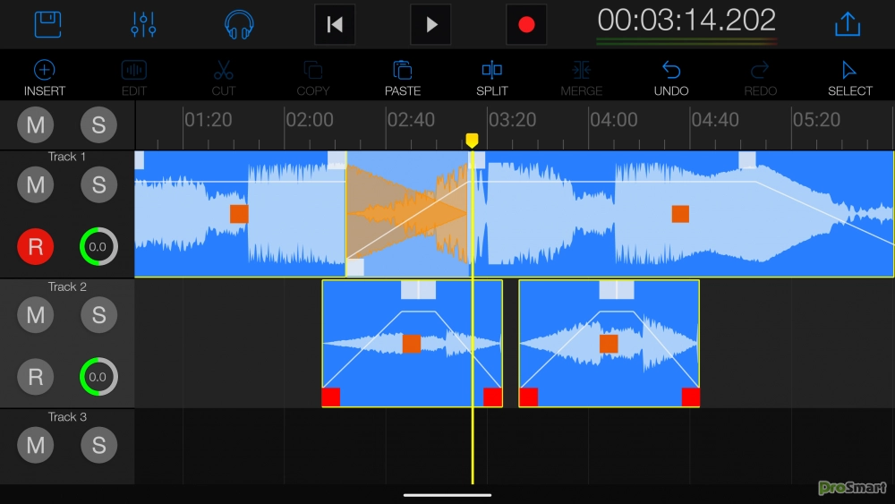
Task: Click the yellow playhead marker on ruler
Action: click(x=472, y=141)
